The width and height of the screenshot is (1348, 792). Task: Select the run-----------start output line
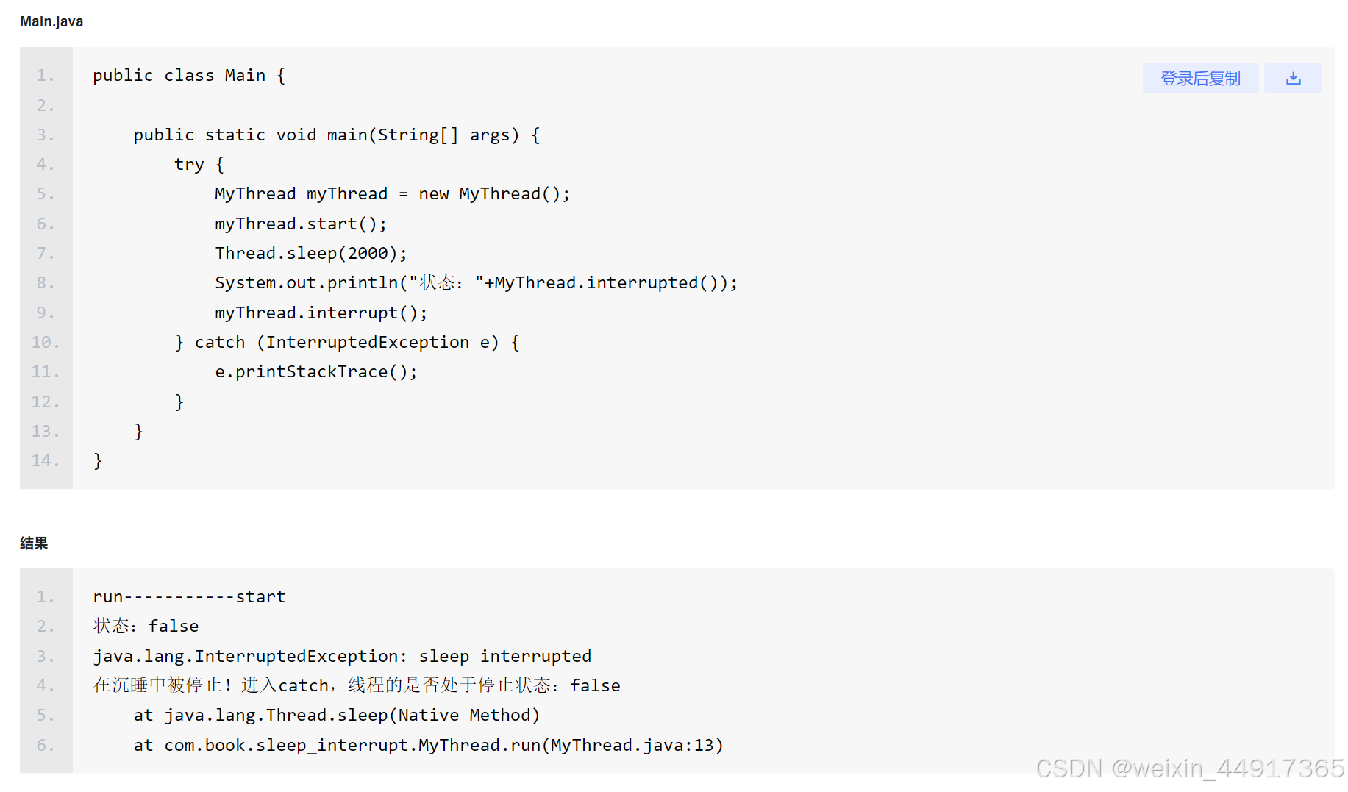(x=188, y=596)
